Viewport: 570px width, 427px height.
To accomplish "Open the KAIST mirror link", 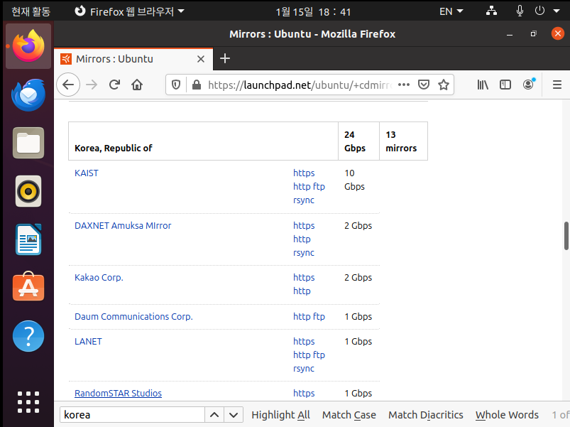I will 87,173.
